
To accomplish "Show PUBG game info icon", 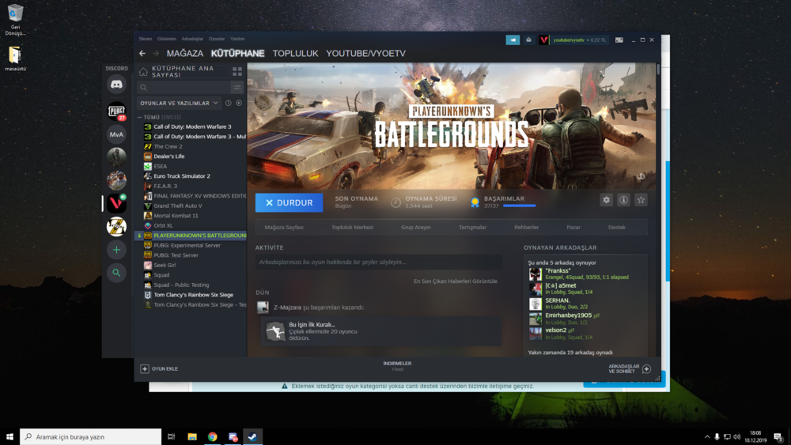I will tap(623, 200).
